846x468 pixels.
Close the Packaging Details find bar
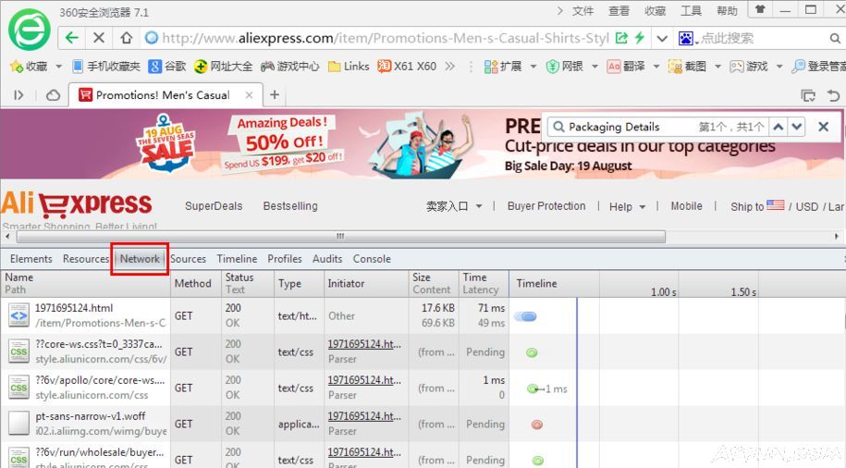point(823,127)
